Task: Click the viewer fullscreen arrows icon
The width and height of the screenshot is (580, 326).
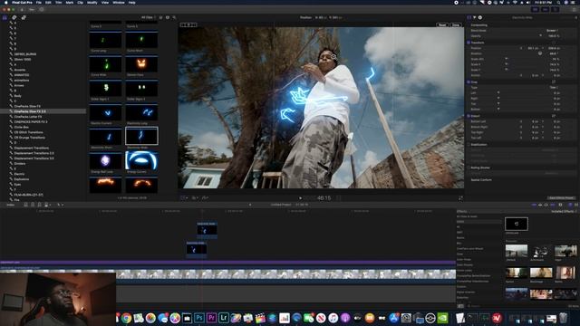Action: [x=460, y=198]
